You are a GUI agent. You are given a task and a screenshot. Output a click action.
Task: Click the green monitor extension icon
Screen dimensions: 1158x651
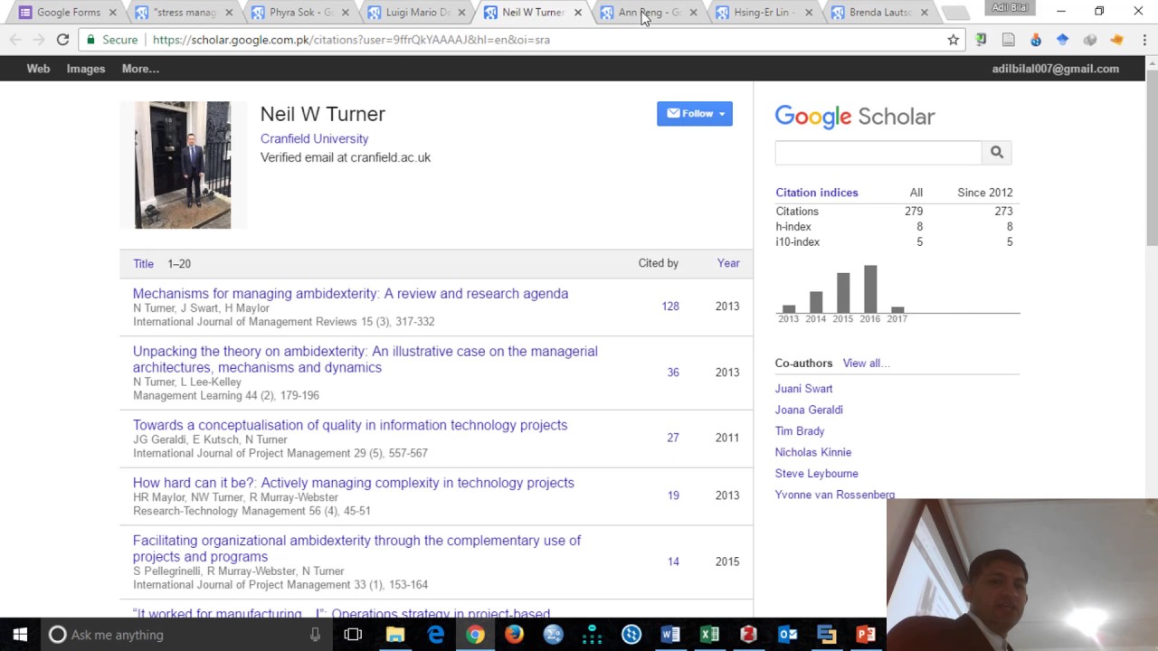982,40
